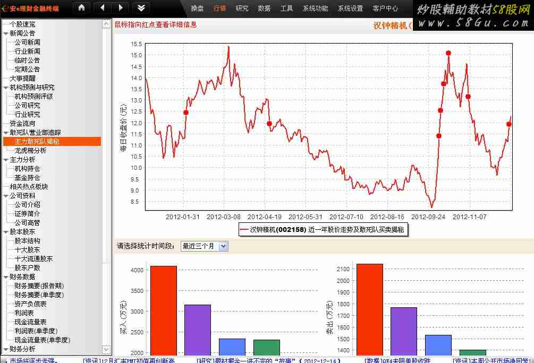This screenshot has width=534, height=363.
Task: Click the rightmost red marker on chart
Action: pos(509,124)
